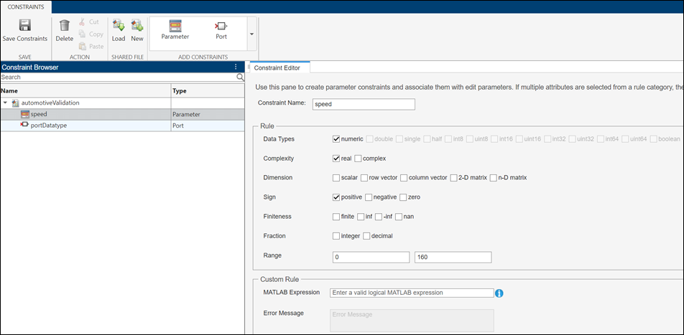Check the scalar dimension checkbox
Image resolution: width=684 pixels, height=335 pixels.
click(x=336, y=177)
